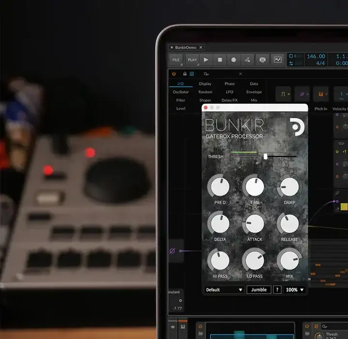Image resolution: width=348 pixels, height=339 pixels.
Task: Open the Filter module category
Action: pos(181,100)
